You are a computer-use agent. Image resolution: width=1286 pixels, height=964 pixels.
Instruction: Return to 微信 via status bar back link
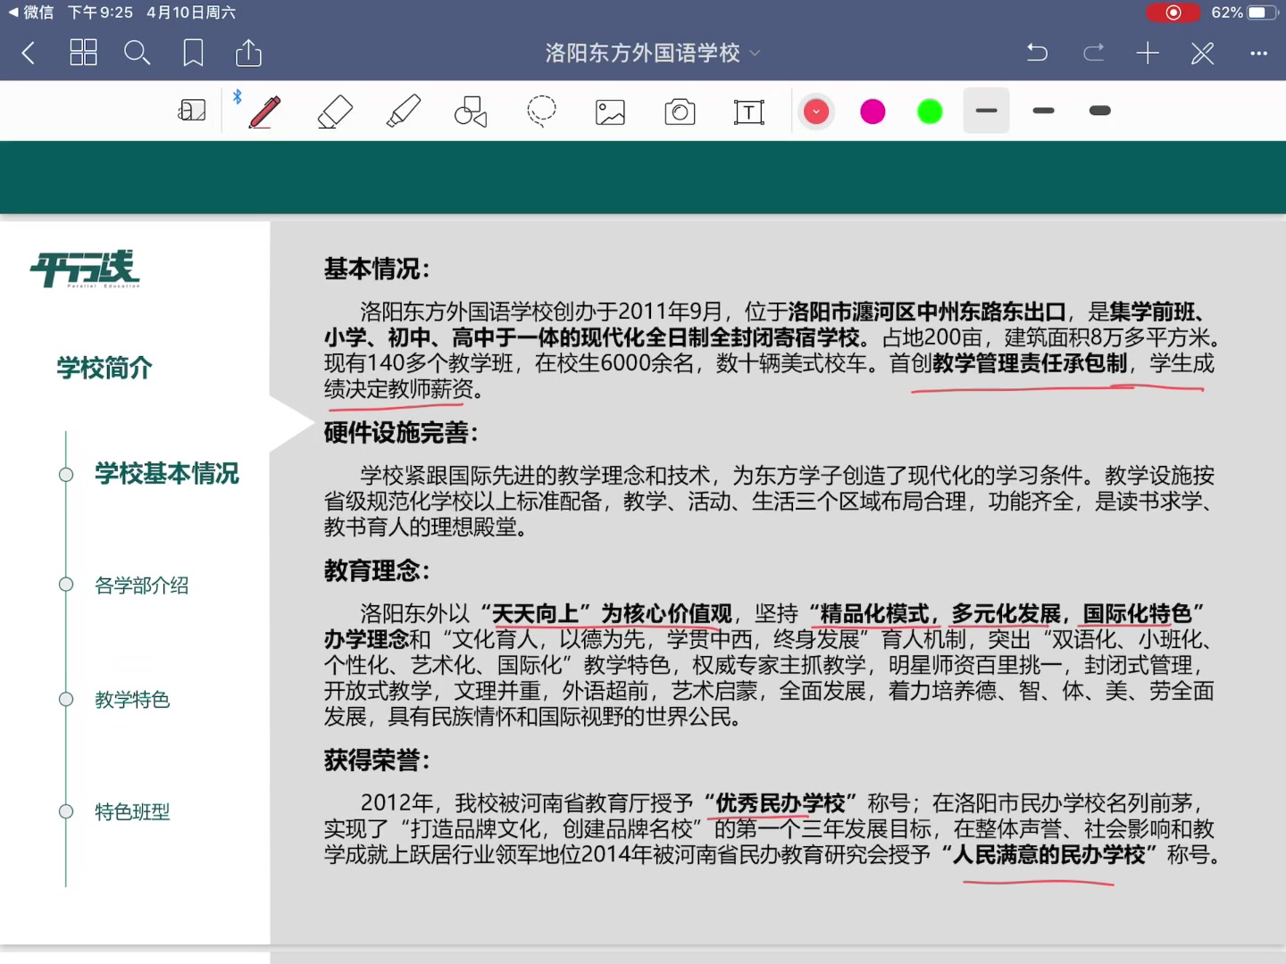point(30,12)
